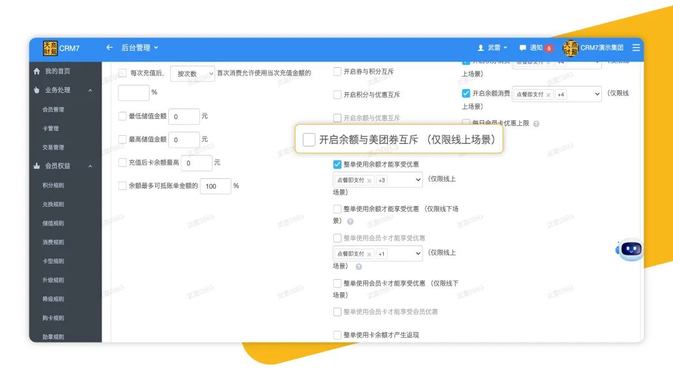Screen dimensions: 673x380
Task: Click the CRM7演示集团 group logo
Action: point(570,48)
